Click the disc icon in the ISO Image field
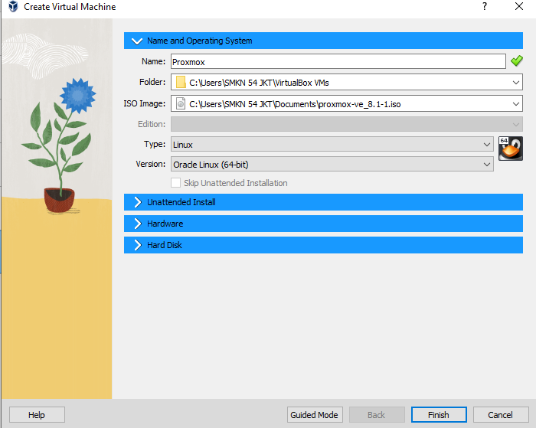Image resolution: width=536 pixels, height=428 pixels. pos(181,103)
